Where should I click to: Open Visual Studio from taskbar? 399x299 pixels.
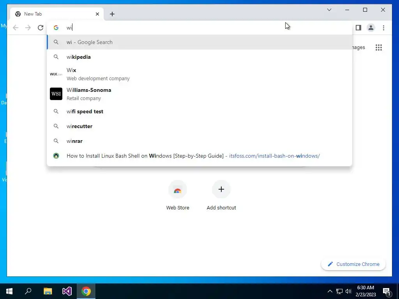click(67, 291)
